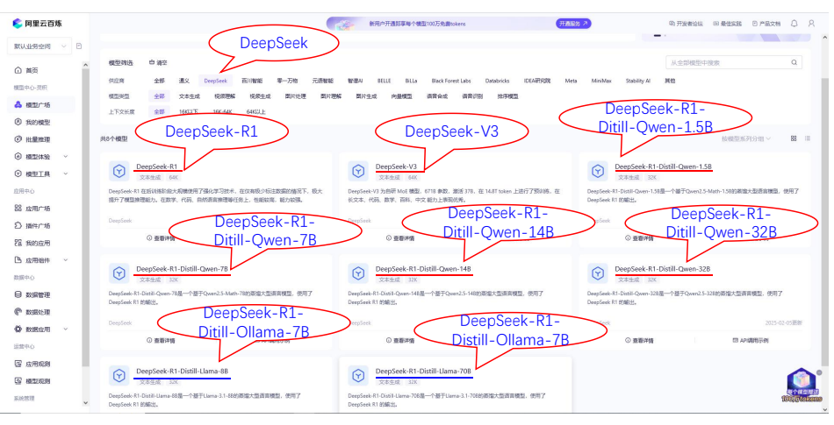Screen dimensions: 834x425
Task: Filter model type by 文本生成
Action: 189,96
